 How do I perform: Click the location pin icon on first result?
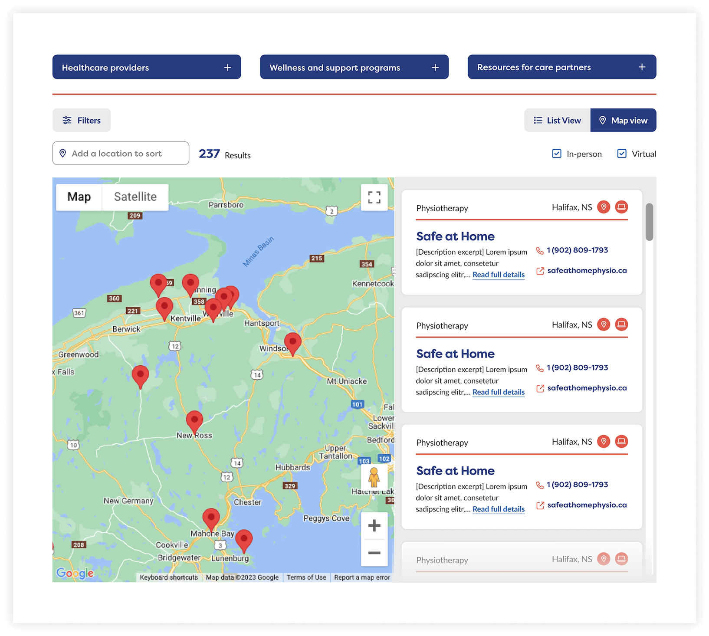click(x=604, y=207)
